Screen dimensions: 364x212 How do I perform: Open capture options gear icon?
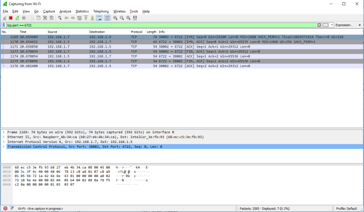[23, 18]
